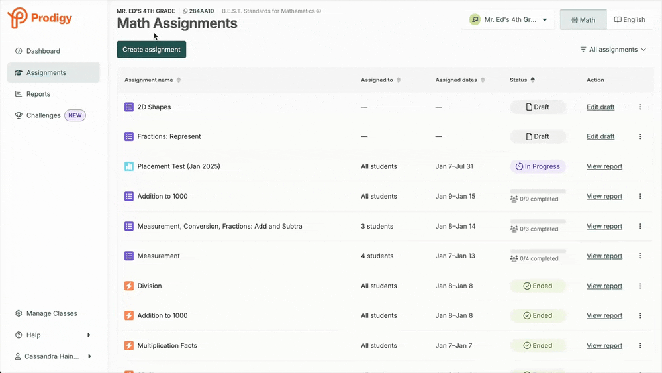Switch subject toggle to English
662x373 pixels.
tap(630, 20)
